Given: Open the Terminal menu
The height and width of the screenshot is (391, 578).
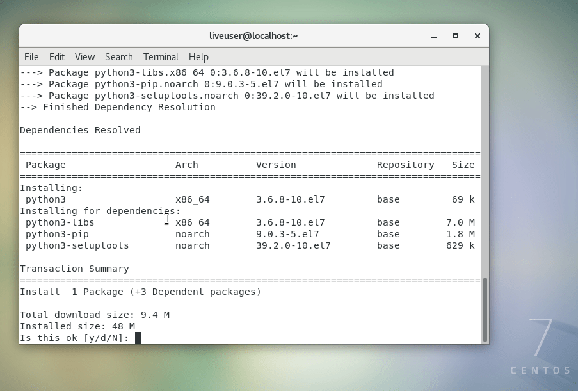Looking at the screenshot, I should [x=161, y=57].
